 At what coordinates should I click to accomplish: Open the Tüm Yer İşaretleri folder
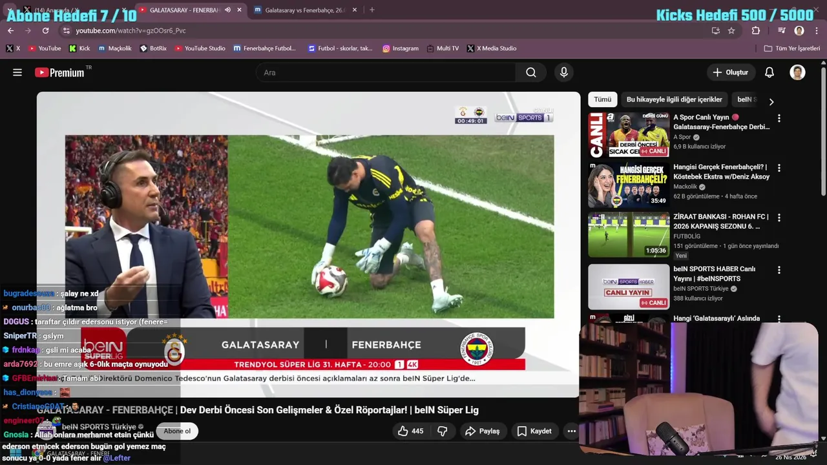point(792,48)
